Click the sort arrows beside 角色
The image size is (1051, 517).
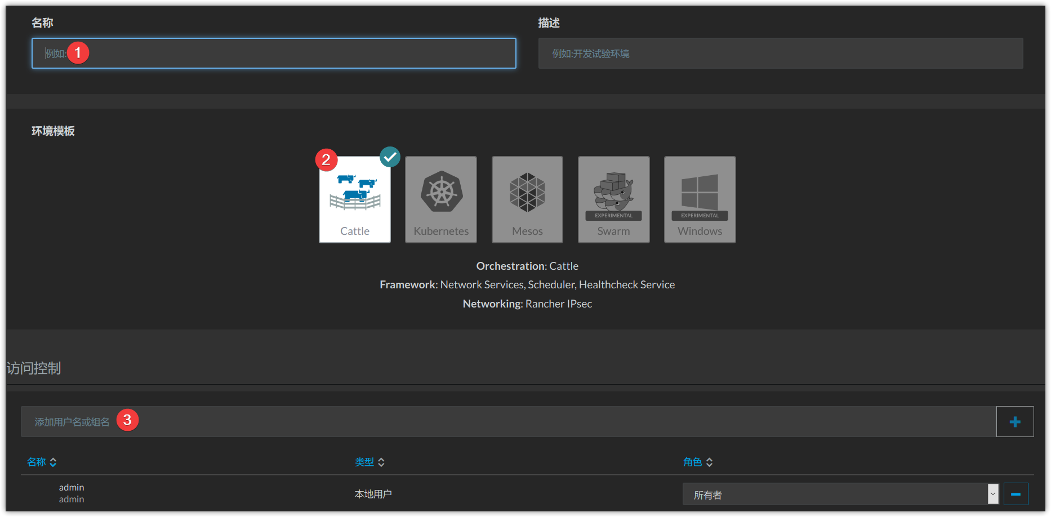[710, 462]
